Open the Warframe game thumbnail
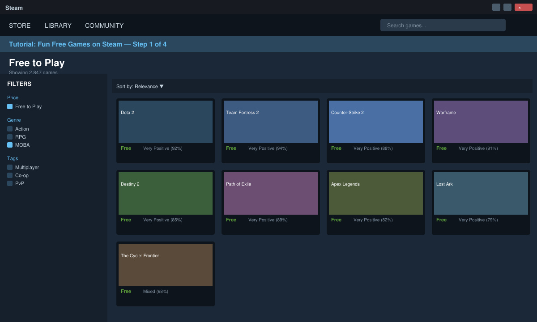 click(481, 122)
